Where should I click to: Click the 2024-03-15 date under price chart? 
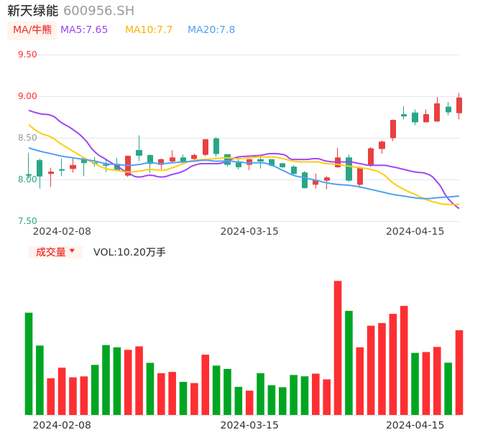pos(249,231)
